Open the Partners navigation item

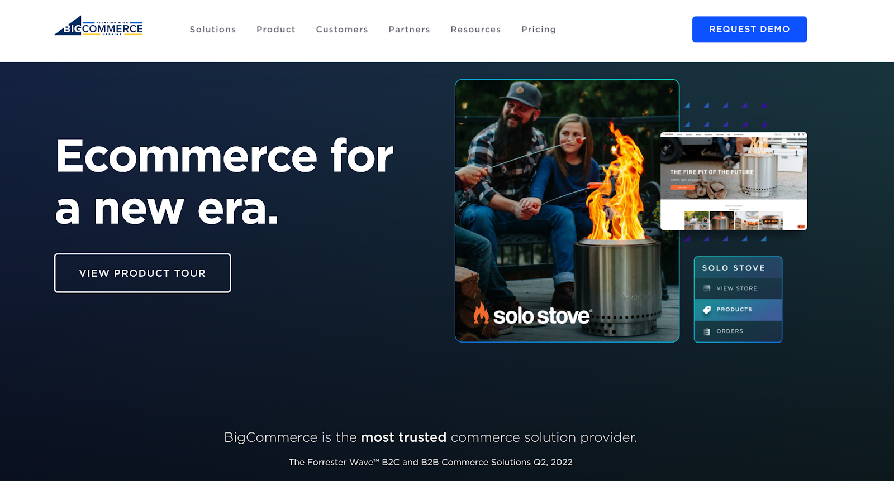[410, 30]
